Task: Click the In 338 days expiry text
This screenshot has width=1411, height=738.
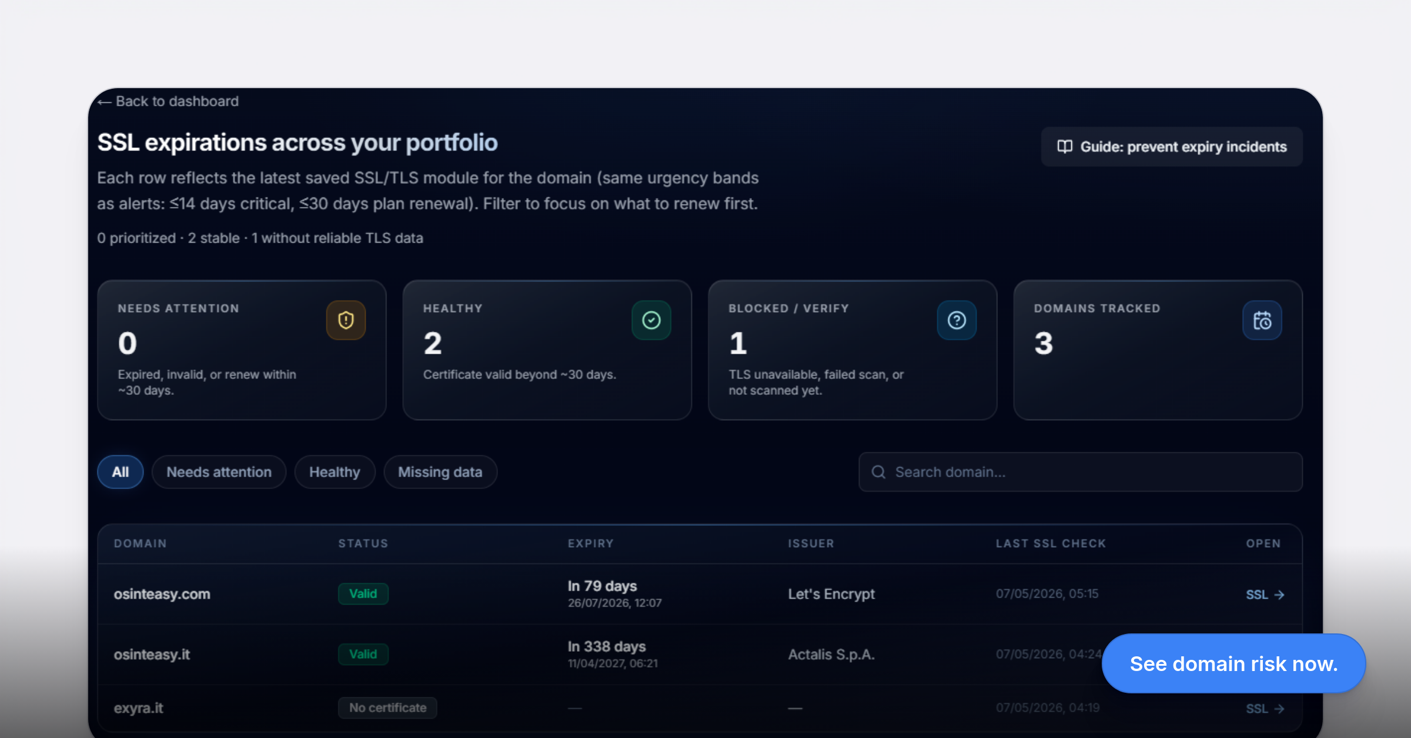Action: [x=607, y=646]
